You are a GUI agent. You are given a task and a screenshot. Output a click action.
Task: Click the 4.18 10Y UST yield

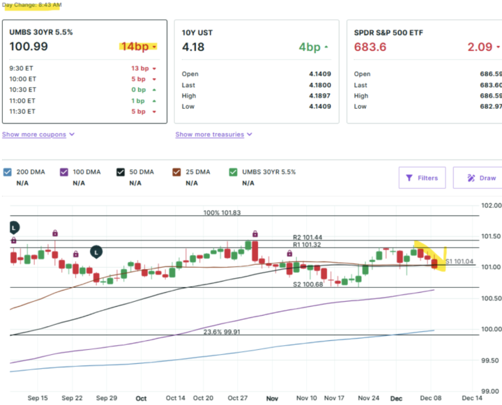click(193, 47)
